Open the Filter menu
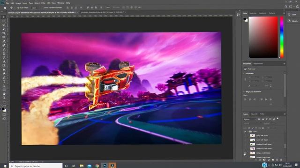Image resolution: width=300 pixels, height=168 pixels. pyautogui.click(x=44, y=3)
